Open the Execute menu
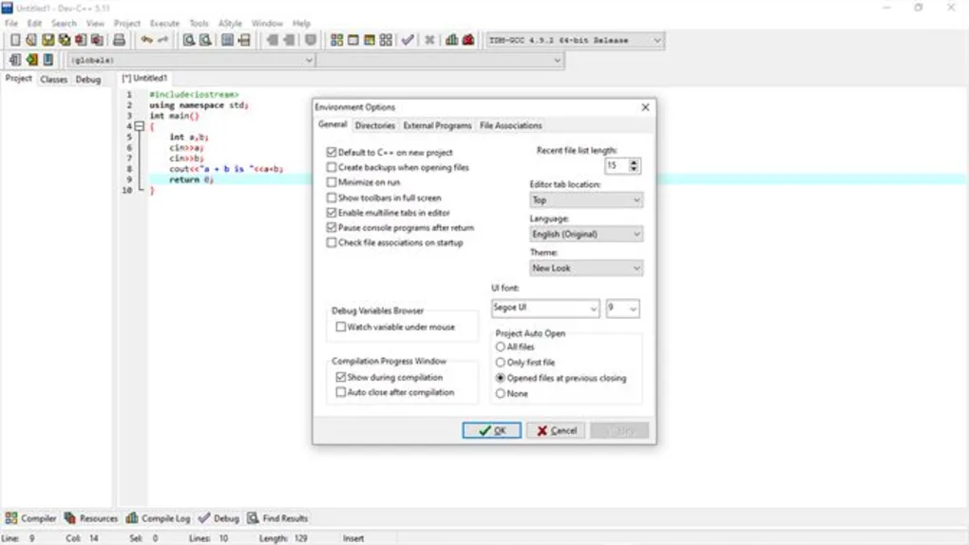The height and width of the screenshot is (545, 969). point(164,23)
